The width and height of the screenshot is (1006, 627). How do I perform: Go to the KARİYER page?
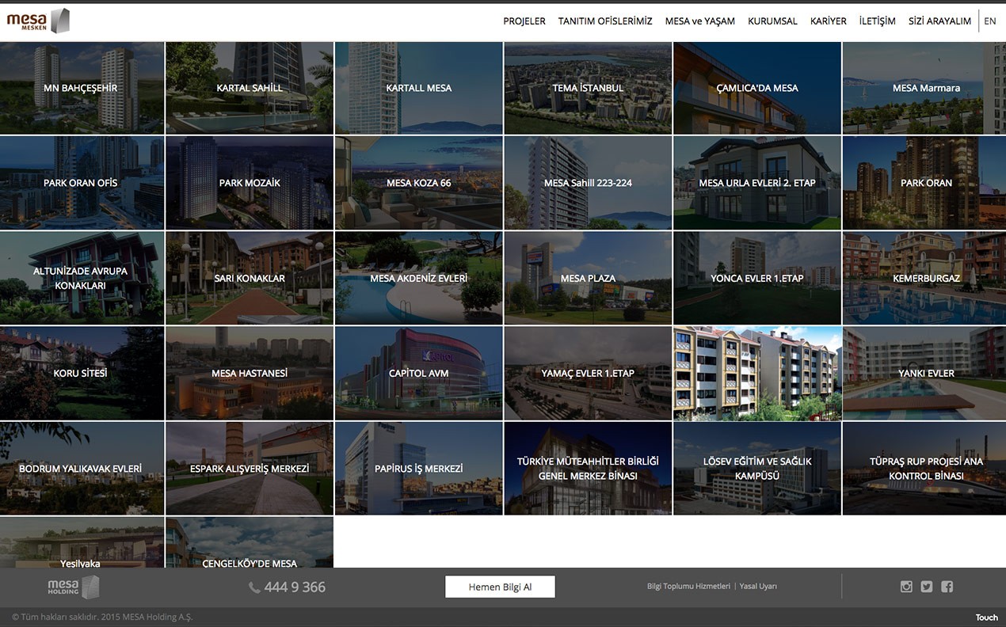[x=829, y=21]
